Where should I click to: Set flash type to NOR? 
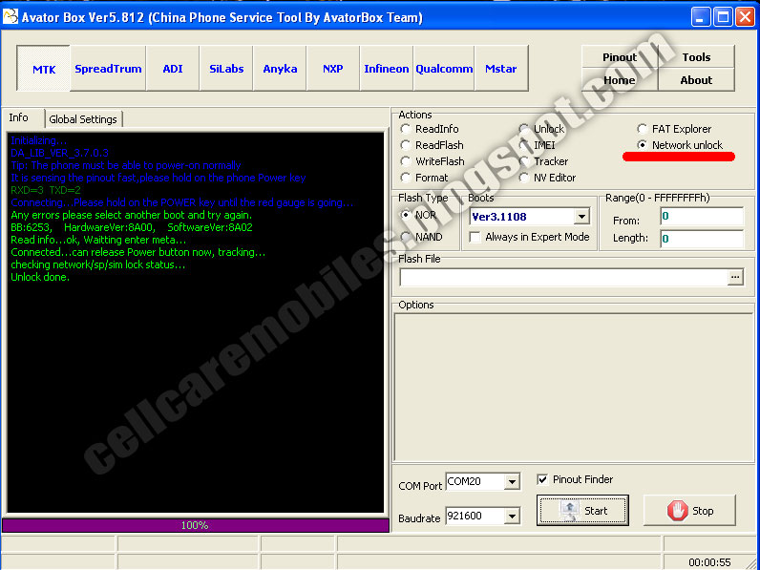pos(406,215)
